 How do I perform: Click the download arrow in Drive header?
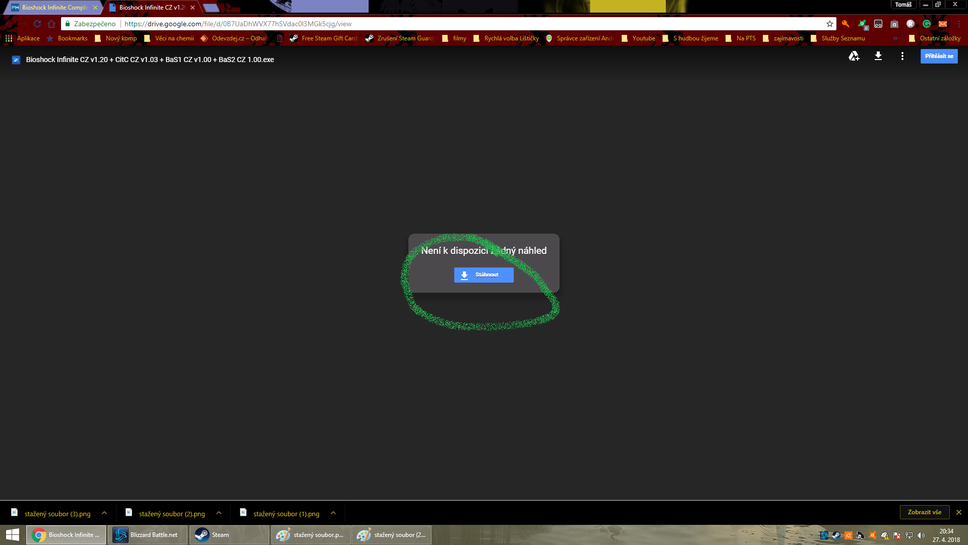pos(878,56)
